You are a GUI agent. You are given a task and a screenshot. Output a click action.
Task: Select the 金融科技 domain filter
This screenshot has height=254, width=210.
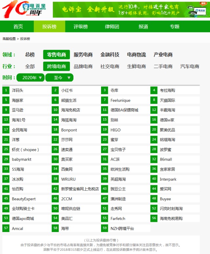[x=110, y=55]
